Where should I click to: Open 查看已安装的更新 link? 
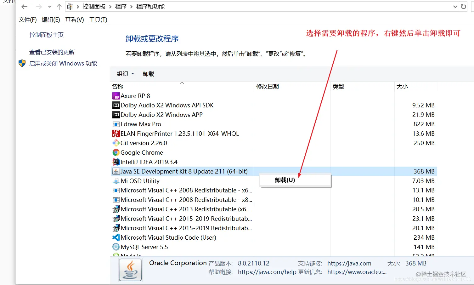point(52,52)
